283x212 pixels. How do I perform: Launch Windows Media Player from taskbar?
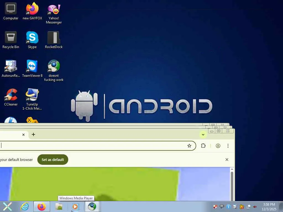[x=75, y=206]
